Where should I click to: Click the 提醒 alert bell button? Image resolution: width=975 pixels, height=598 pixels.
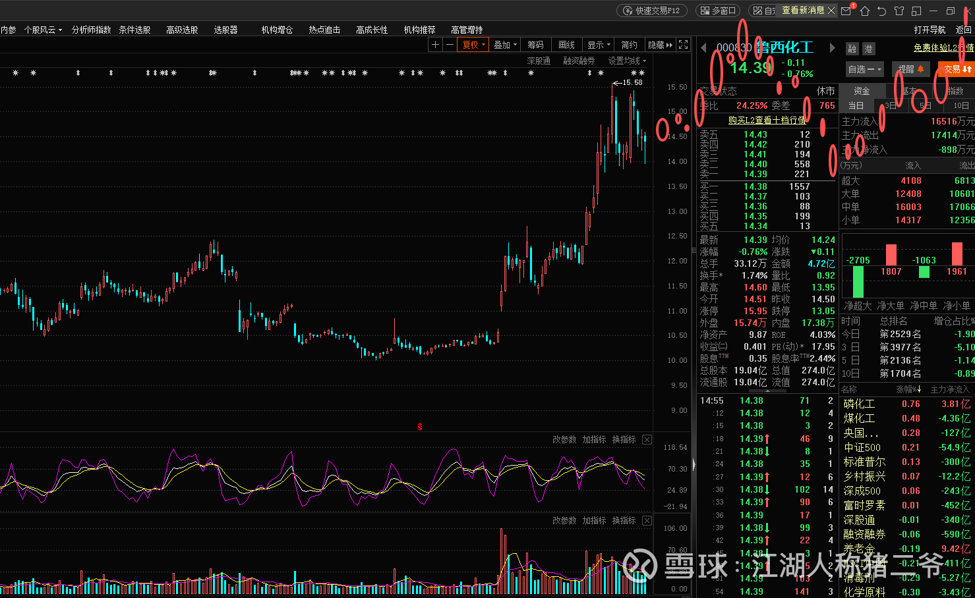pyautogui.click(x=911, y=69)
